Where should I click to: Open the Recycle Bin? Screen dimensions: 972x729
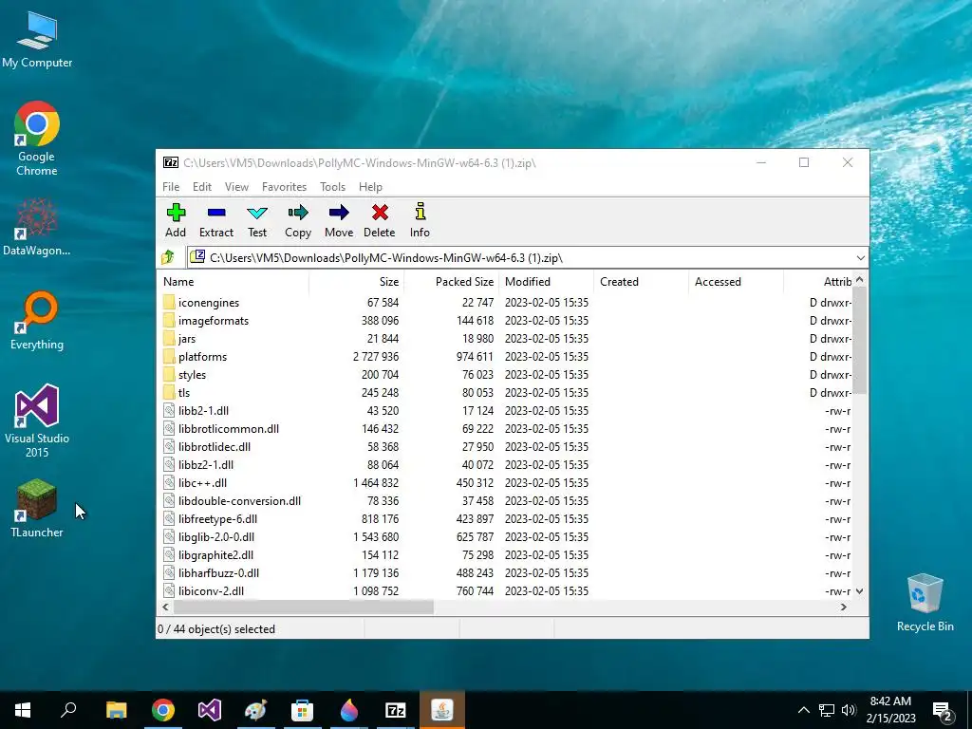[925, 603]
